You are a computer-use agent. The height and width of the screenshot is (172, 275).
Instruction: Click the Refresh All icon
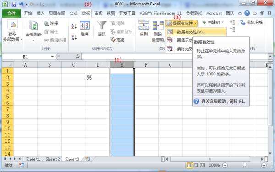coord(33,26)
